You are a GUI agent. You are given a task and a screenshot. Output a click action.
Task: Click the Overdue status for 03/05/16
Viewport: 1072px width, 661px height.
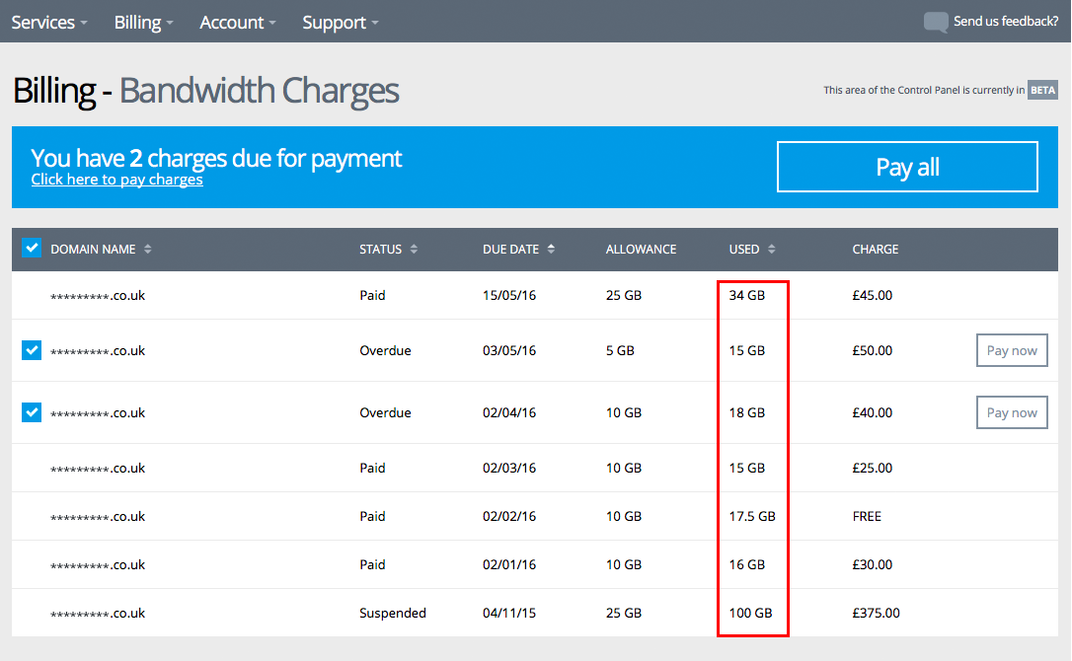[386, 350]
